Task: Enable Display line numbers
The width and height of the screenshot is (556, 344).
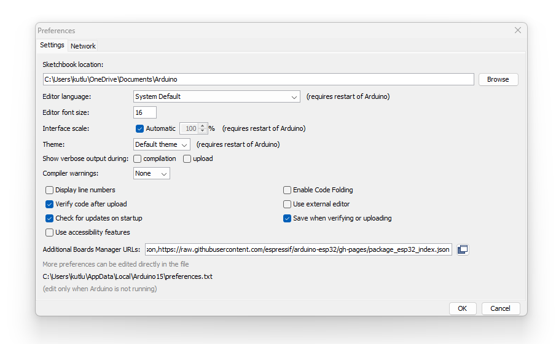Action: [50, 190]
